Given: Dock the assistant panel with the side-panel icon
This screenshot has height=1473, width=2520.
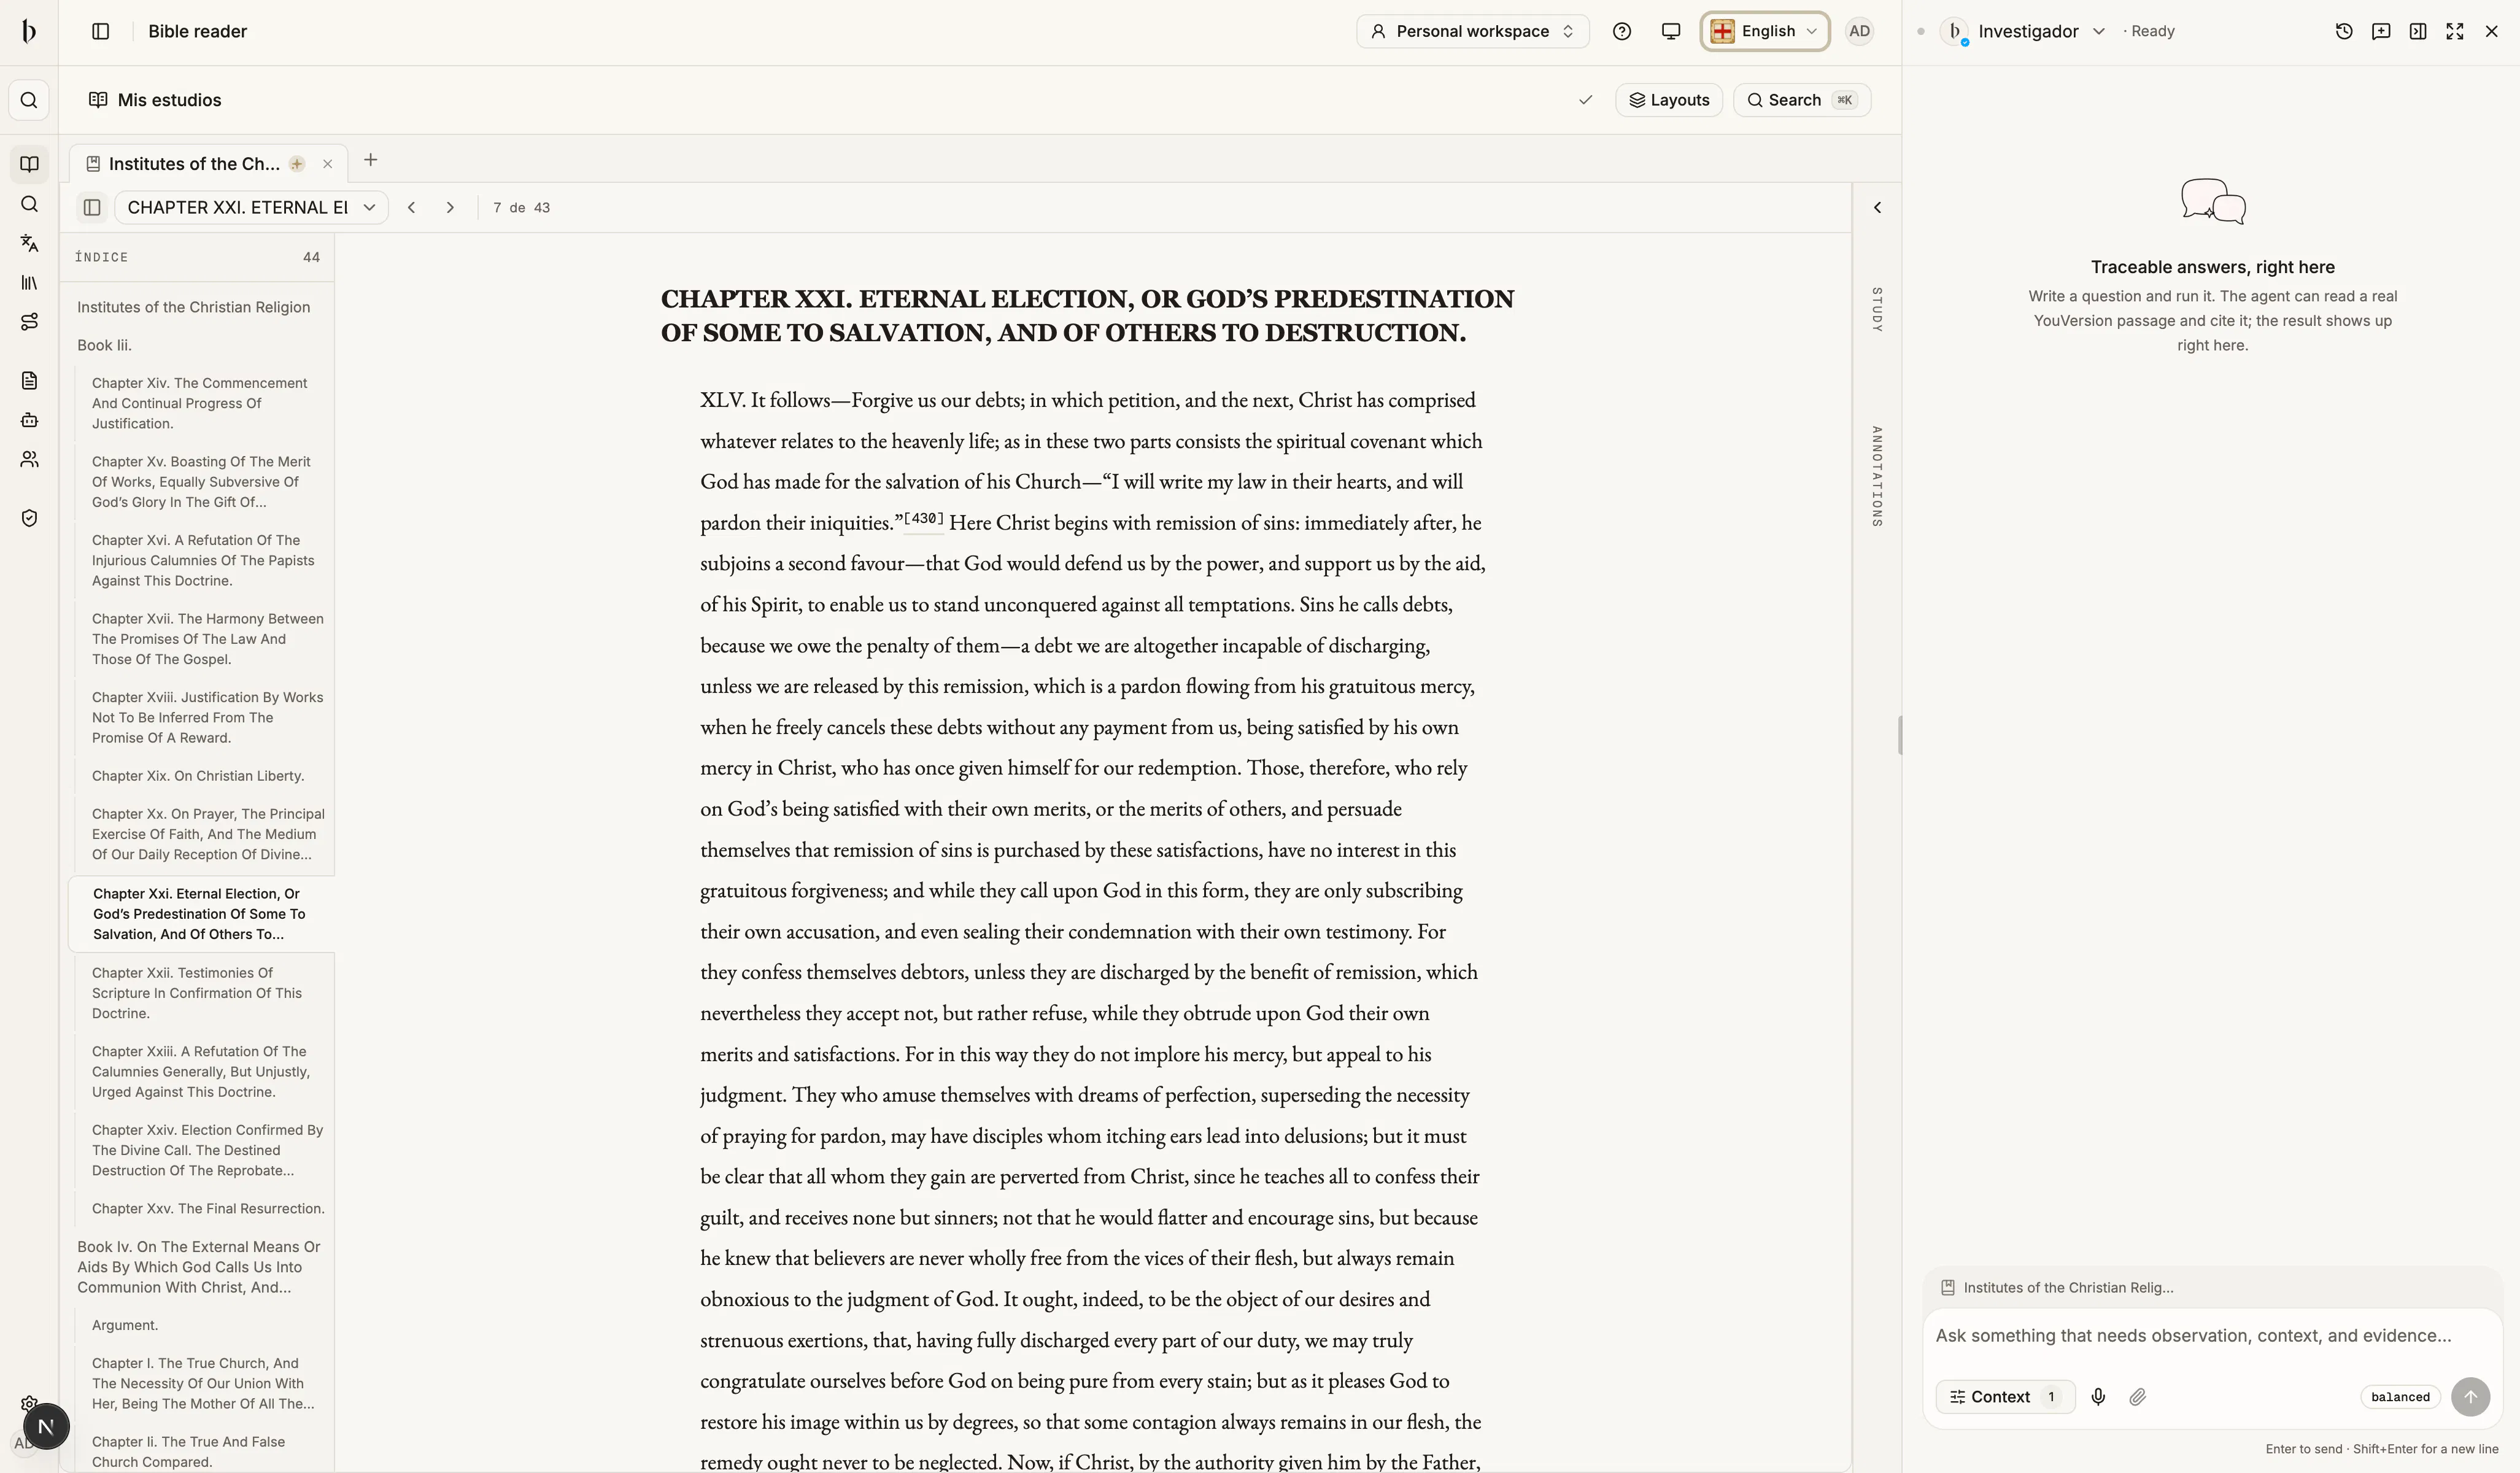Looking at the screenshot, I should (x=2418, y=31).
